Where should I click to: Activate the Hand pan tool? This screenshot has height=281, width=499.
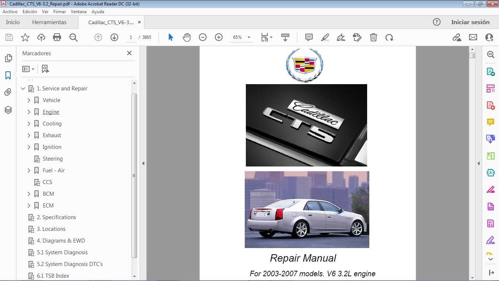click(x=187, y=37)
